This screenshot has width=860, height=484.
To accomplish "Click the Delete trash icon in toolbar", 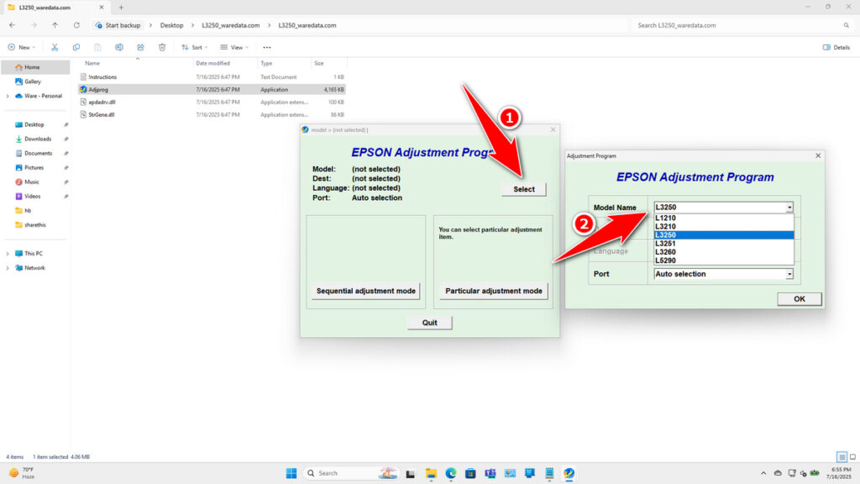I will coord(162,47).
